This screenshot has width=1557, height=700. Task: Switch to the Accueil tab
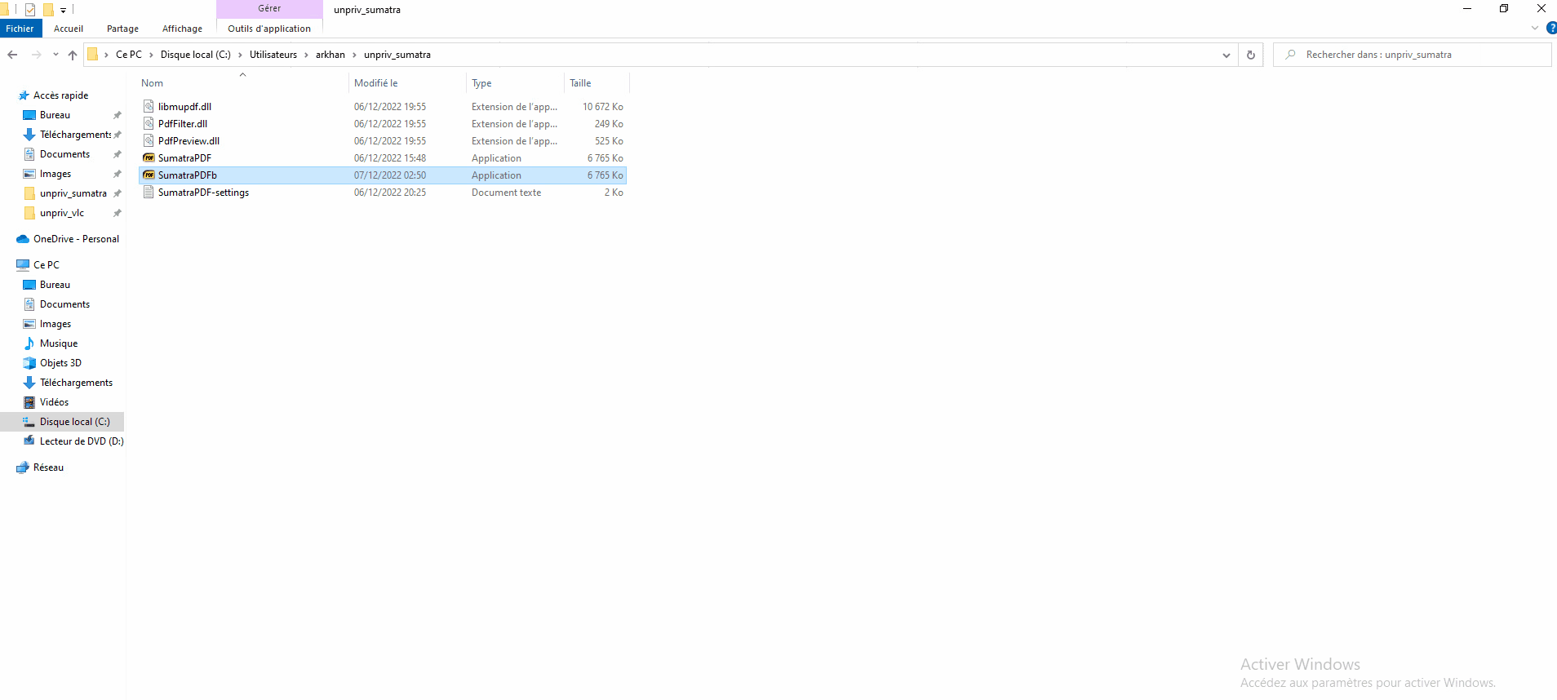[x=69, y=29]
